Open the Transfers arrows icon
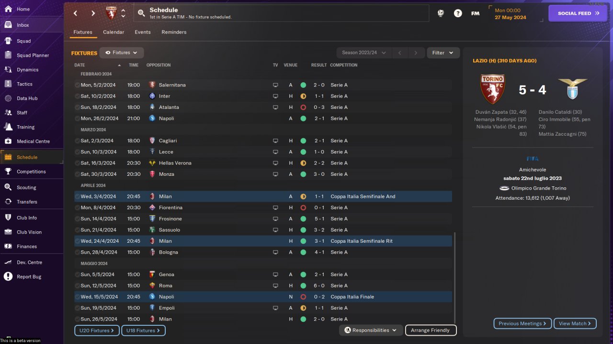 pos(8,202)
